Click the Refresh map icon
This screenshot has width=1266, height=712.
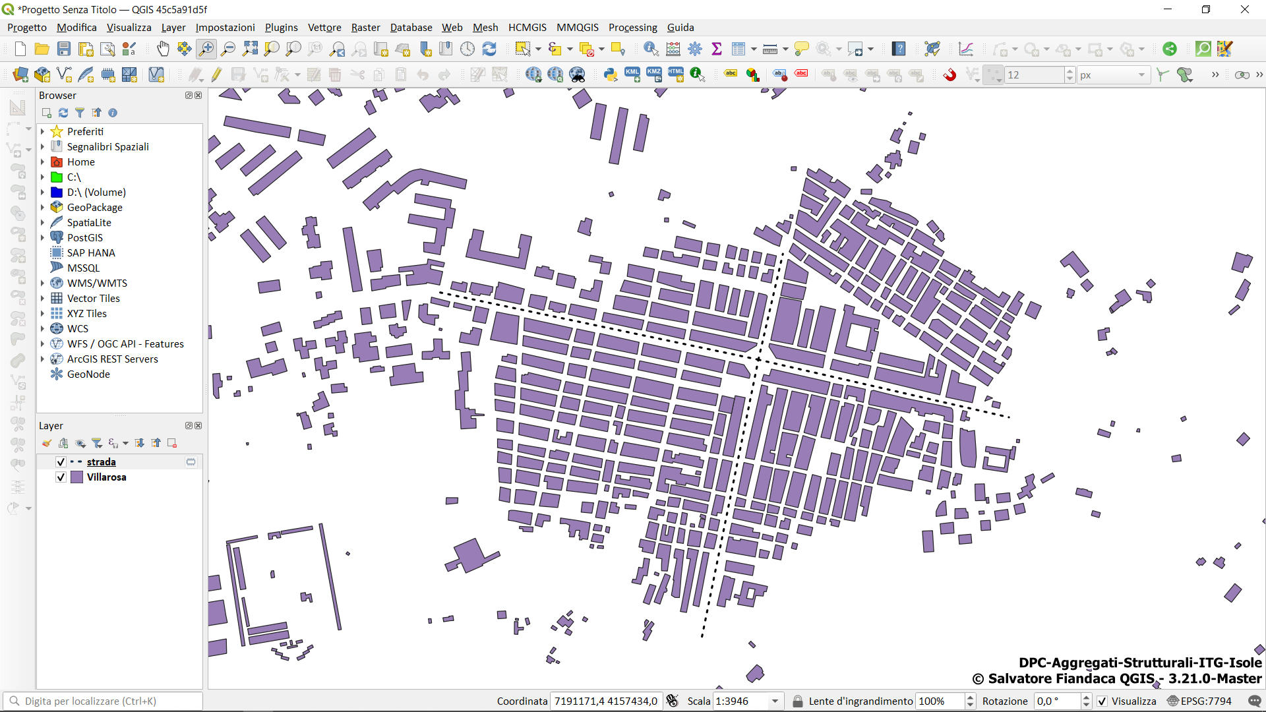(489, 49)
